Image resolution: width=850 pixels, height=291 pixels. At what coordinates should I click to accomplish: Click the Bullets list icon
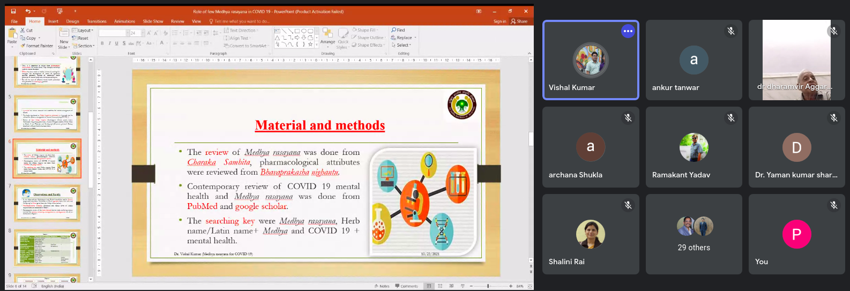click(175, 33)
